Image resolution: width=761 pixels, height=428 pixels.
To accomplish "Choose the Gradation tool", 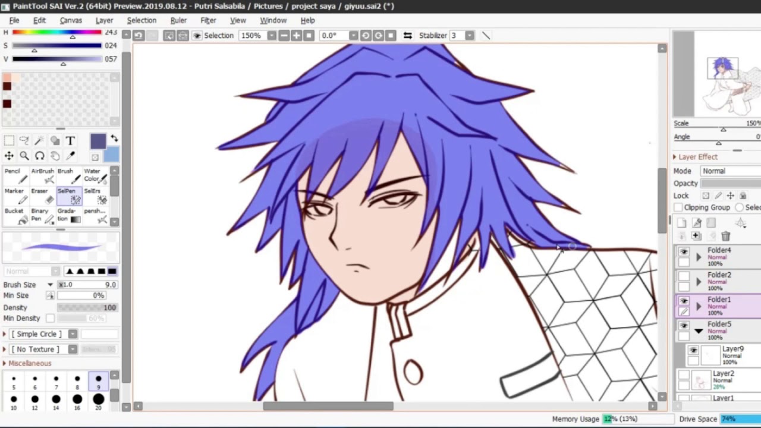I will tap(68, 215).
